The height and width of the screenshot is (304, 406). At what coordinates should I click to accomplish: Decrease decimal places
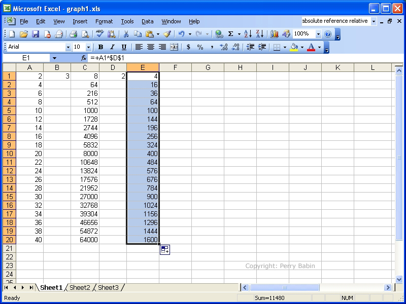tap(235, 47)
